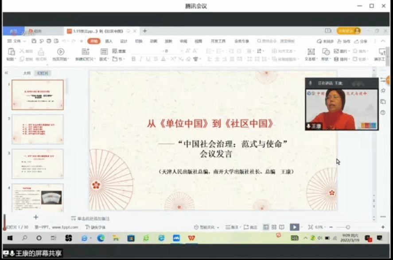Click the zoom slider in status bar
The width and height of the screenshot is (393, 260).
point(348,227)
